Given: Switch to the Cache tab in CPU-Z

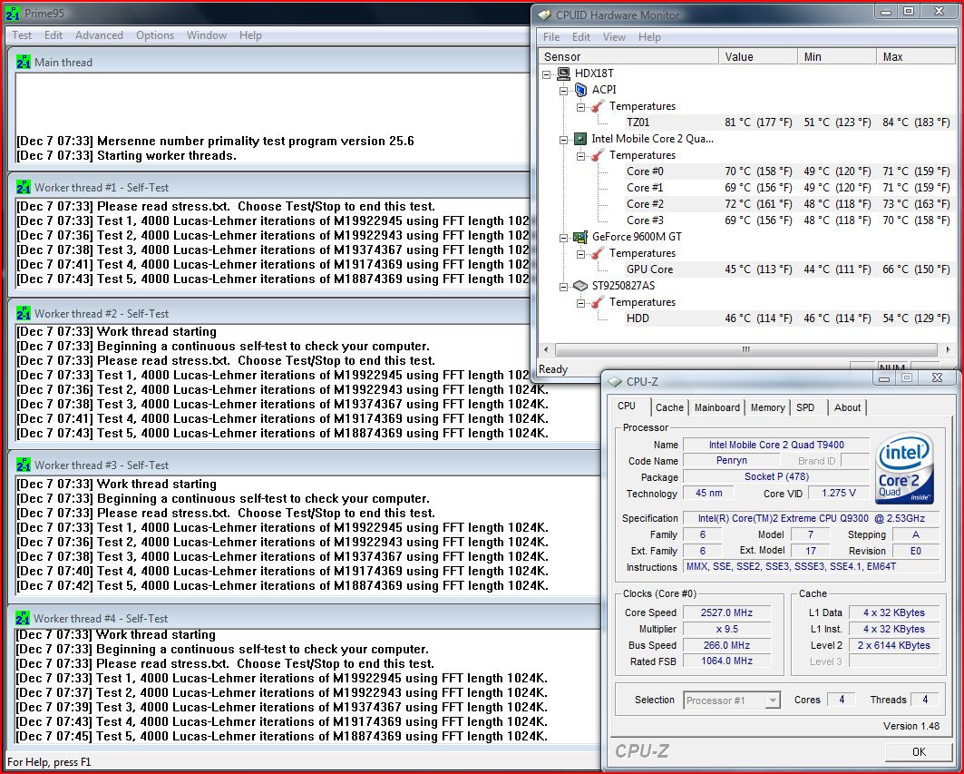Looking at the screenshot, I should (669, 407).
